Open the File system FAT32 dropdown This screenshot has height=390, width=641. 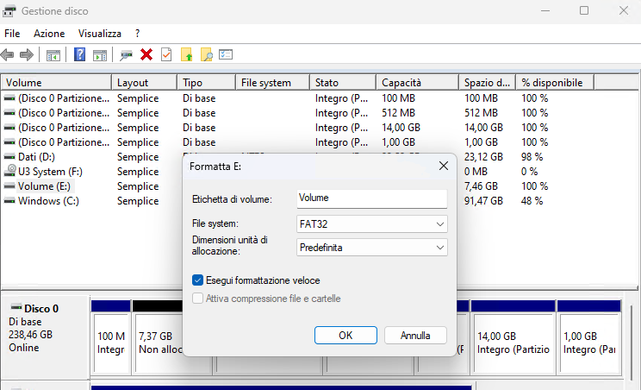[x=372, y=223]
